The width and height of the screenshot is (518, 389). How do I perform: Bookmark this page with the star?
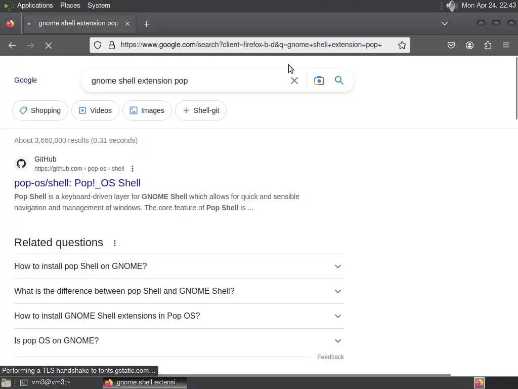click(402, 45)
